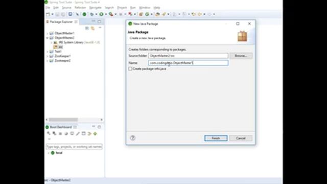The width and height of the screenshot is (327, 184).
Task: Click the New Java Package toolbar icon
Action: coord(141,14)
